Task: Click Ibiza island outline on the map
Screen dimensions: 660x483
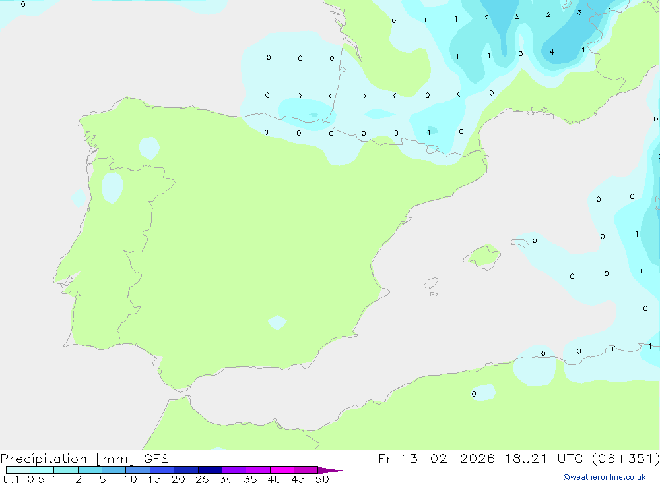Action: (431, 283)
